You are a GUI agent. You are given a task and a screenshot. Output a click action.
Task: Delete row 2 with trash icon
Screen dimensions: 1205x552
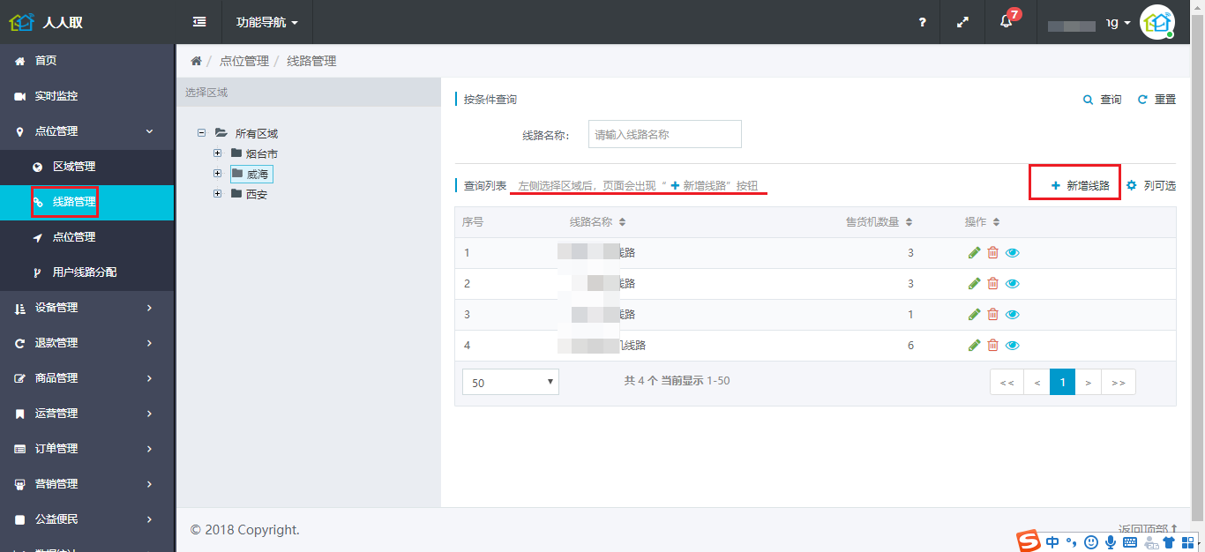pos(993,284)
